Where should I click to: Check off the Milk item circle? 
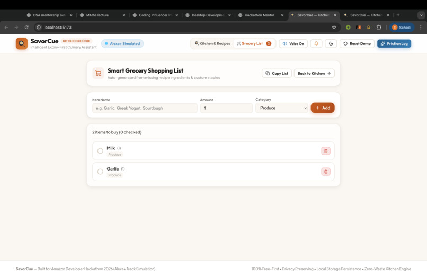click(100, 151)
